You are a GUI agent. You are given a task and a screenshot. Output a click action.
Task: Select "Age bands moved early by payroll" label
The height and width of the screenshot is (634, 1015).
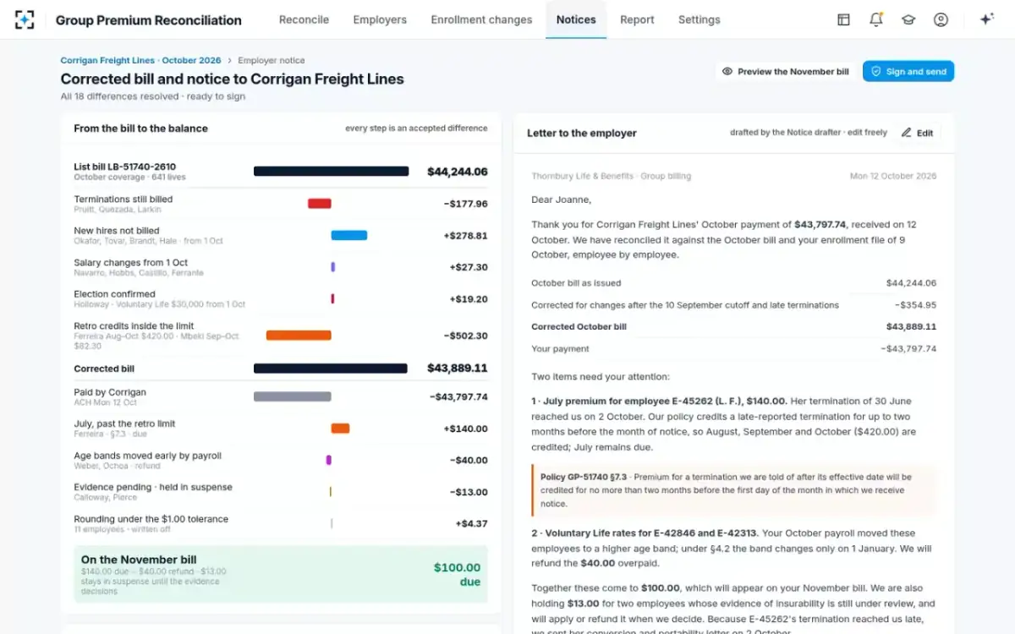147,456
